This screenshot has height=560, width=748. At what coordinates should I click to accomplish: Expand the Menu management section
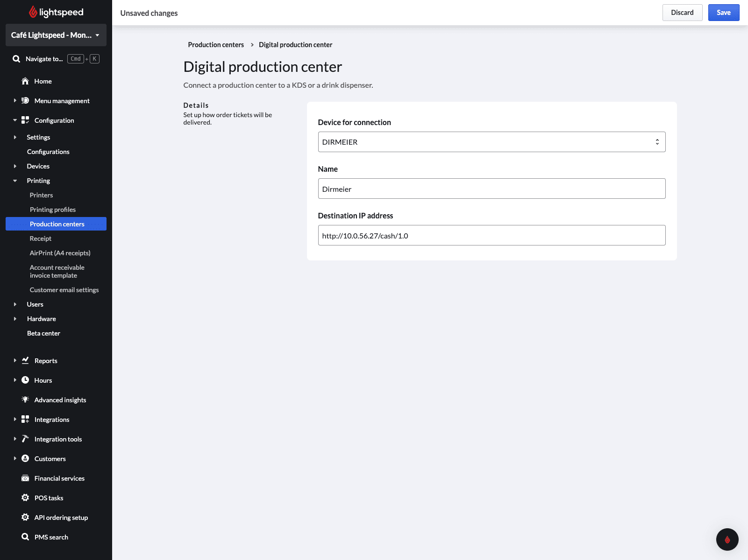[x=15, y=101]
